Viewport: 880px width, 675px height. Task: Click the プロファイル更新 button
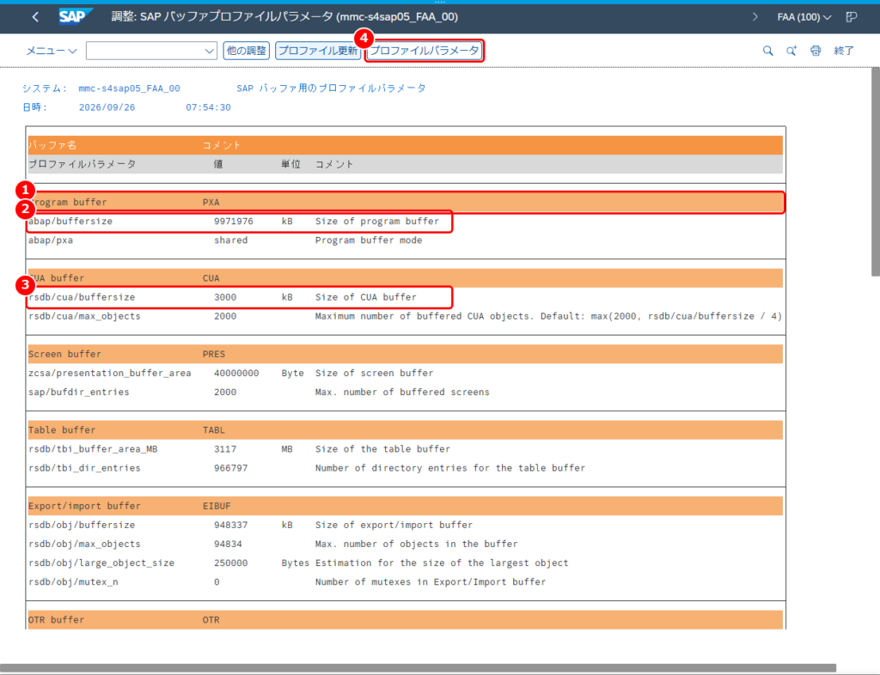318,51
